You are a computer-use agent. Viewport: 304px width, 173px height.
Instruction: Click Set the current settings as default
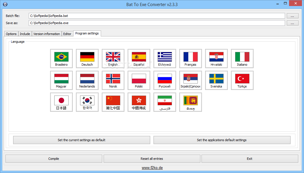point(82,140)
